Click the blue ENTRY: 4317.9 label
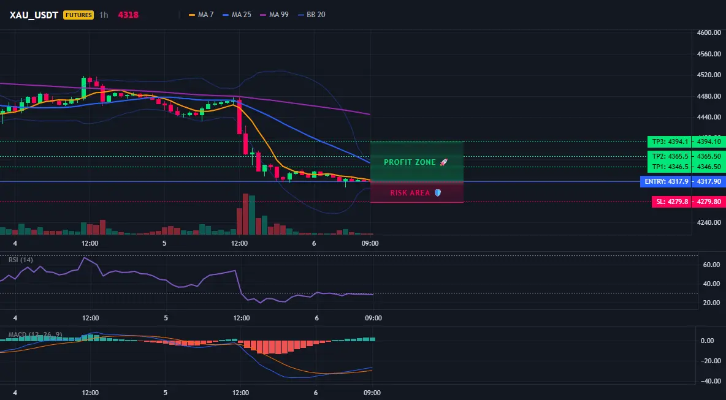The image size is (726, 400). click(x=666, y=182)
